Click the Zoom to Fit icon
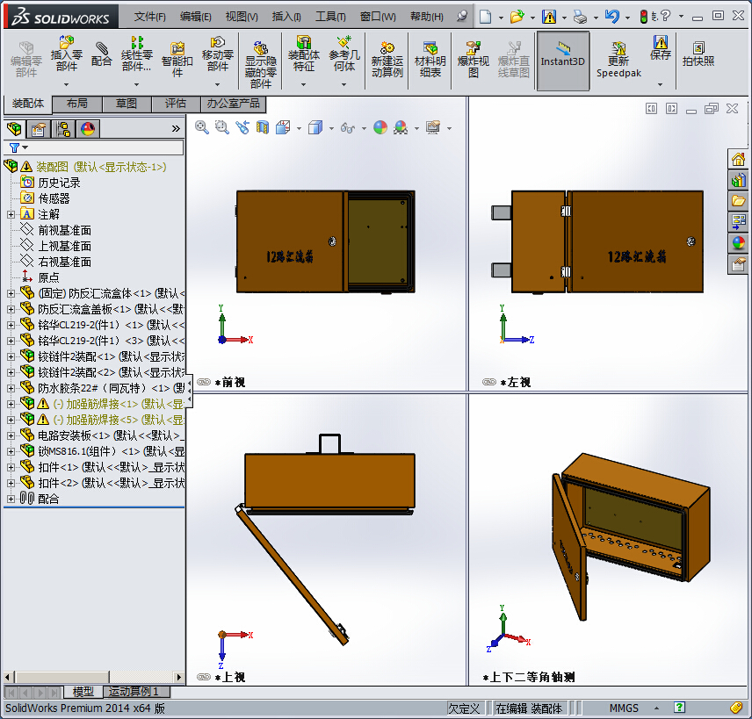 tap(202, 127)
